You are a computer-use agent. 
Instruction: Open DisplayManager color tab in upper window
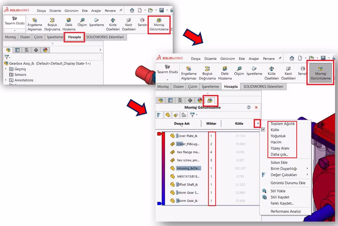pos(45,50)
